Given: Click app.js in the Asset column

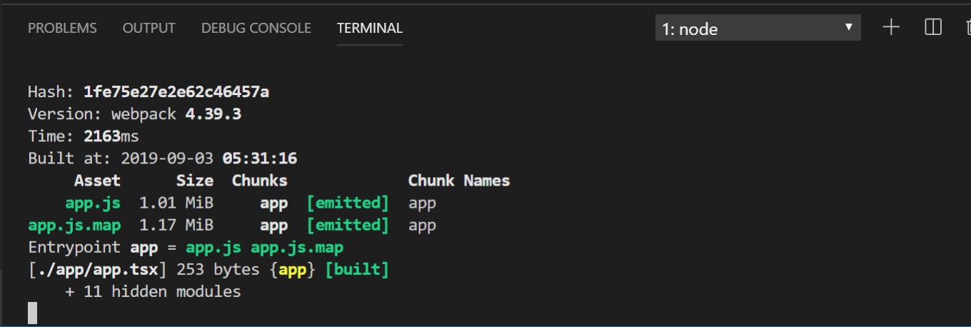Looking at the screenshot, I should 93,203.
